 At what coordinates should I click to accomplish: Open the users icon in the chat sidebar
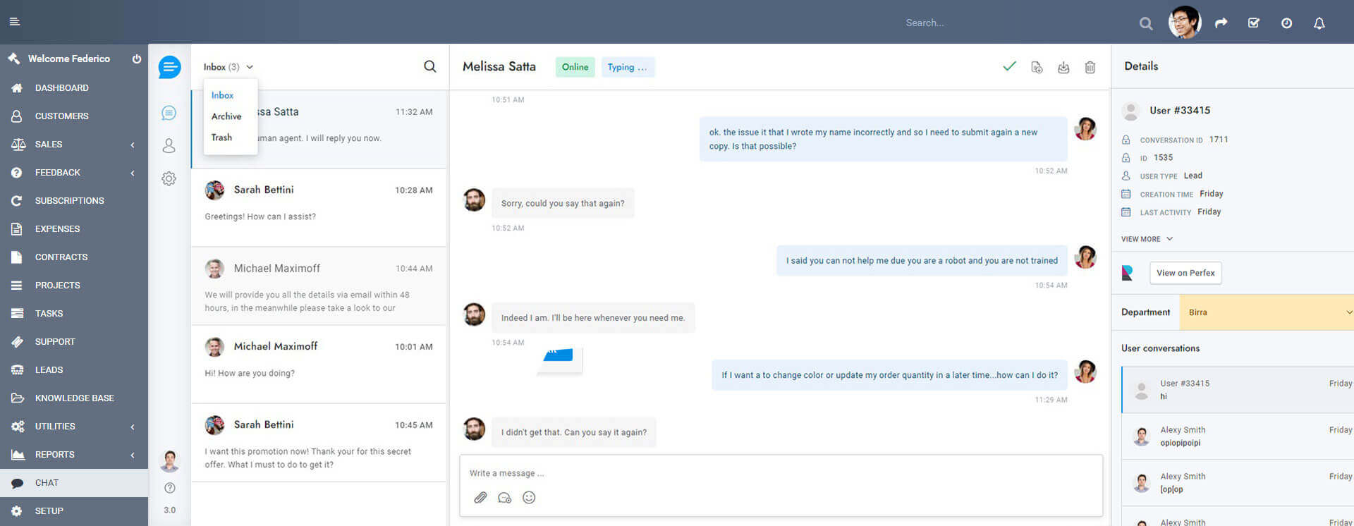click(x=169, y=146)
